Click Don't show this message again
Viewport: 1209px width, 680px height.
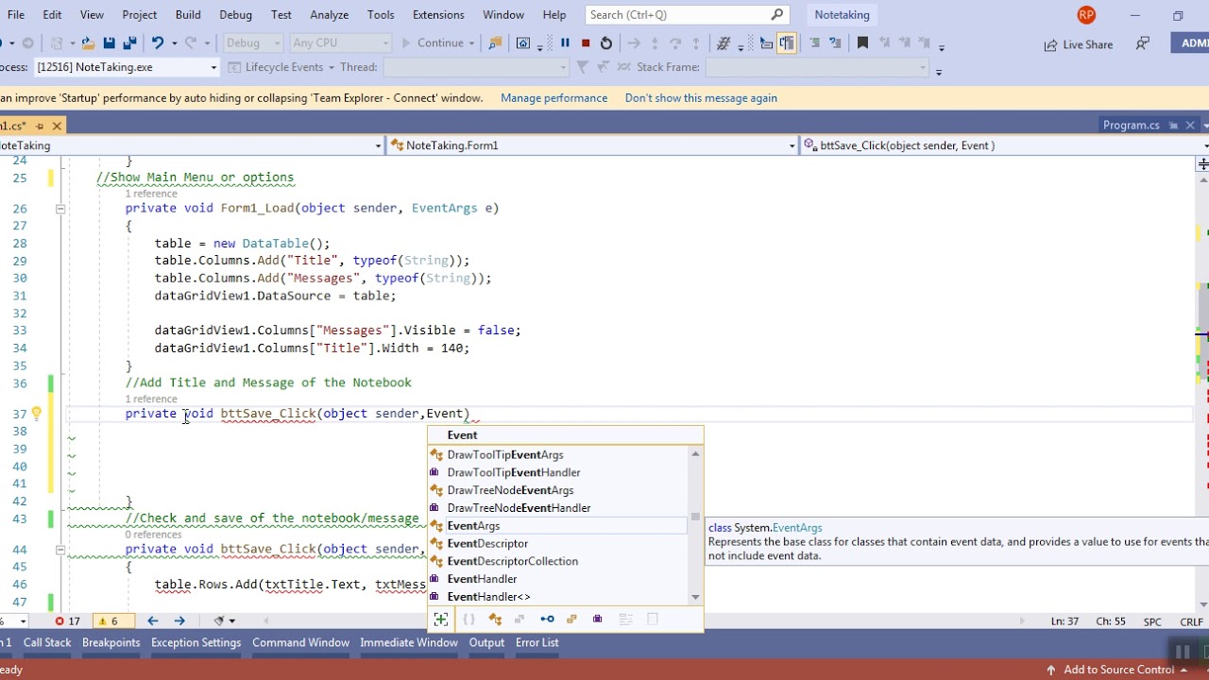[x=701, y=98]
